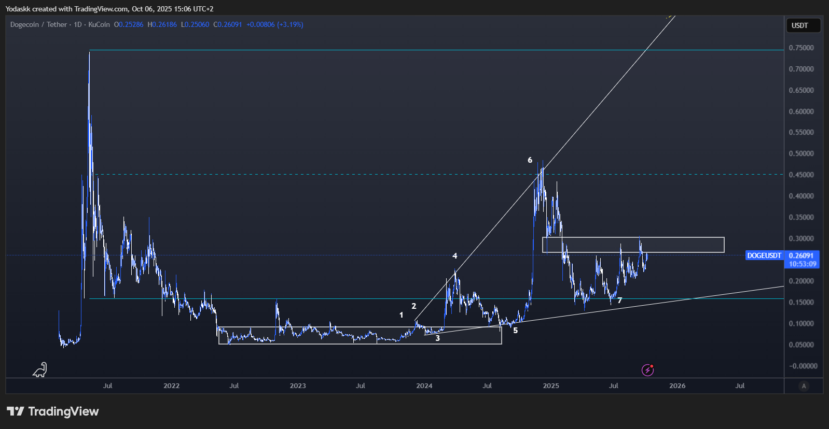Open the USDT currency selector
The image size is (829, 429).
[x=803, y=25]
